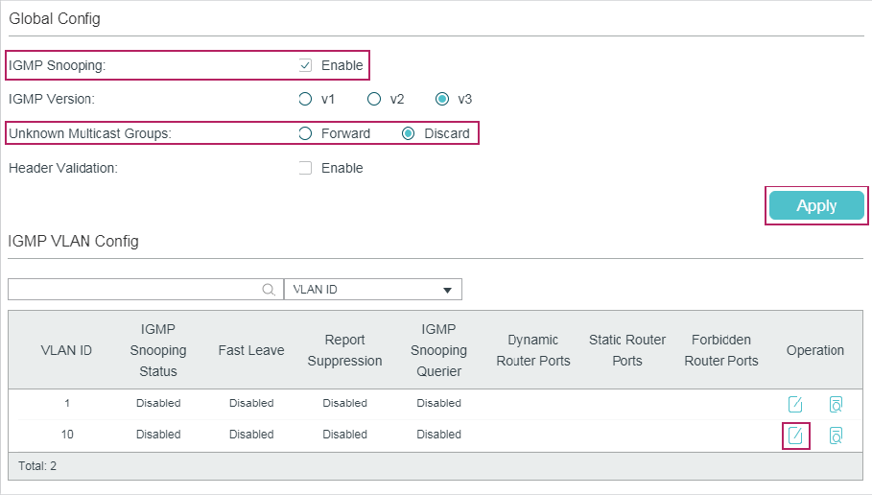View details icon for VLAN 1
The image size is (872, 495).
(836, 404)
